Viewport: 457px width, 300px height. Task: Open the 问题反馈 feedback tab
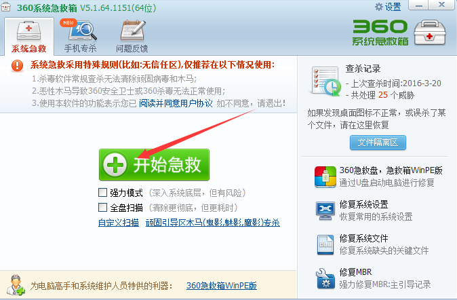tap(132, 36)
